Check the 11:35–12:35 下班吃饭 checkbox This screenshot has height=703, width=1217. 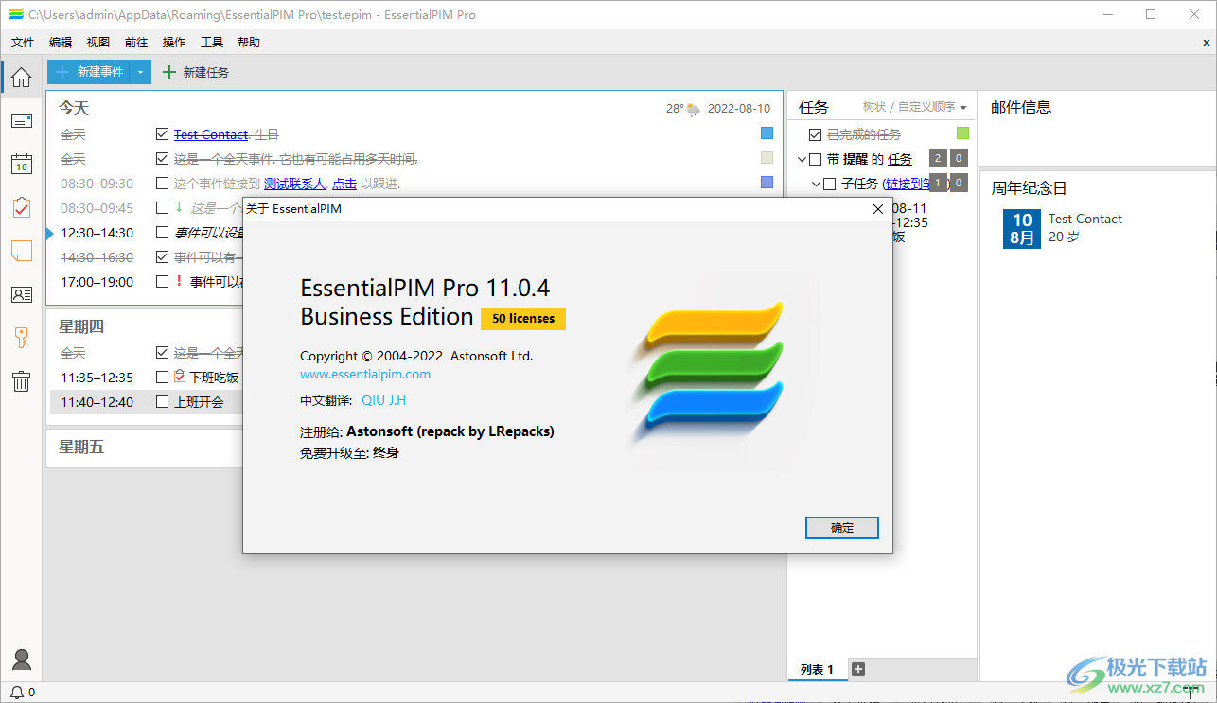163,378
